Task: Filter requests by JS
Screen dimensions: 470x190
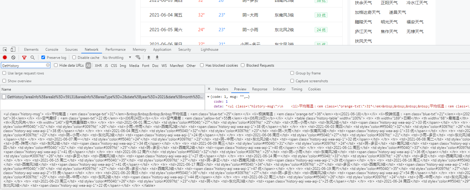Action: [106, 65]
